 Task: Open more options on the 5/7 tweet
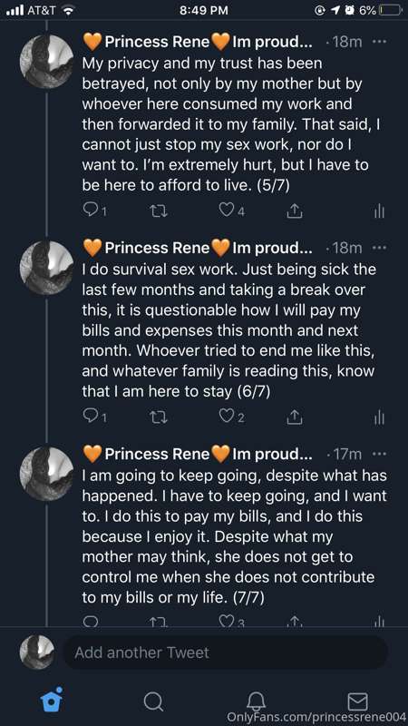[379, 42]
